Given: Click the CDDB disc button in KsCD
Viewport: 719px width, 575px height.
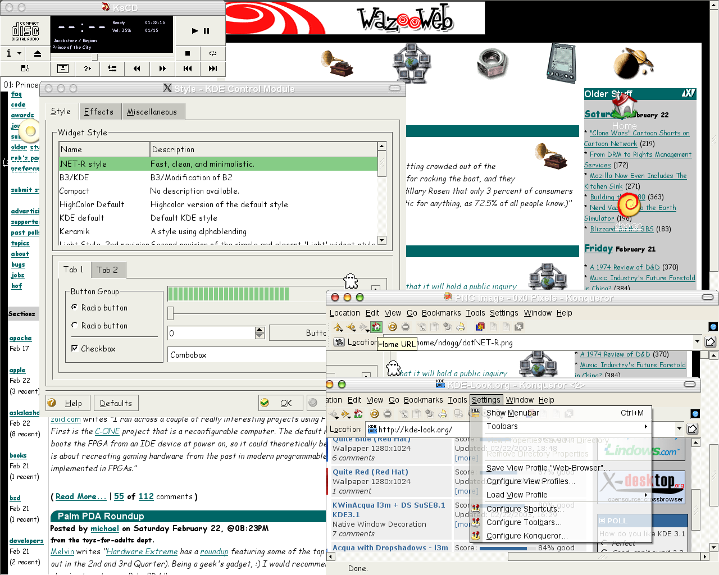Looking at the screenshot, I should coord(25,69).
